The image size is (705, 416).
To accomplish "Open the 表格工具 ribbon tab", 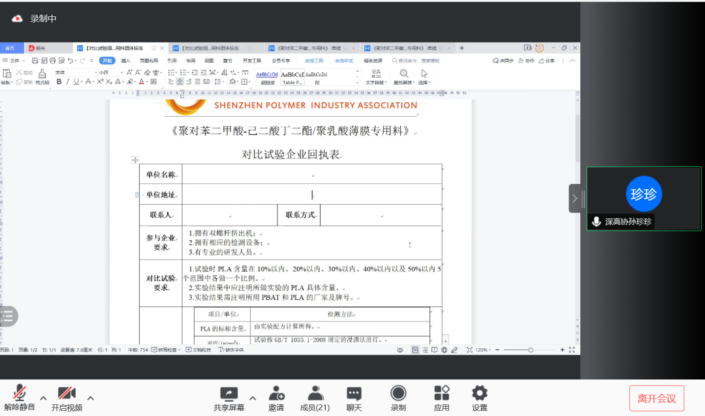I will coord(314,61).
